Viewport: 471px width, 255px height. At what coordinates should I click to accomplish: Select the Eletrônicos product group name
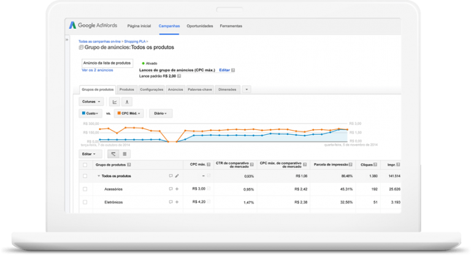(113, 202)
